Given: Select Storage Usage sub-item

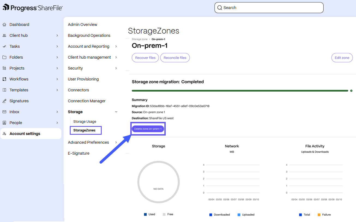Looking at the screenshot, I should (x=85, y=122).
